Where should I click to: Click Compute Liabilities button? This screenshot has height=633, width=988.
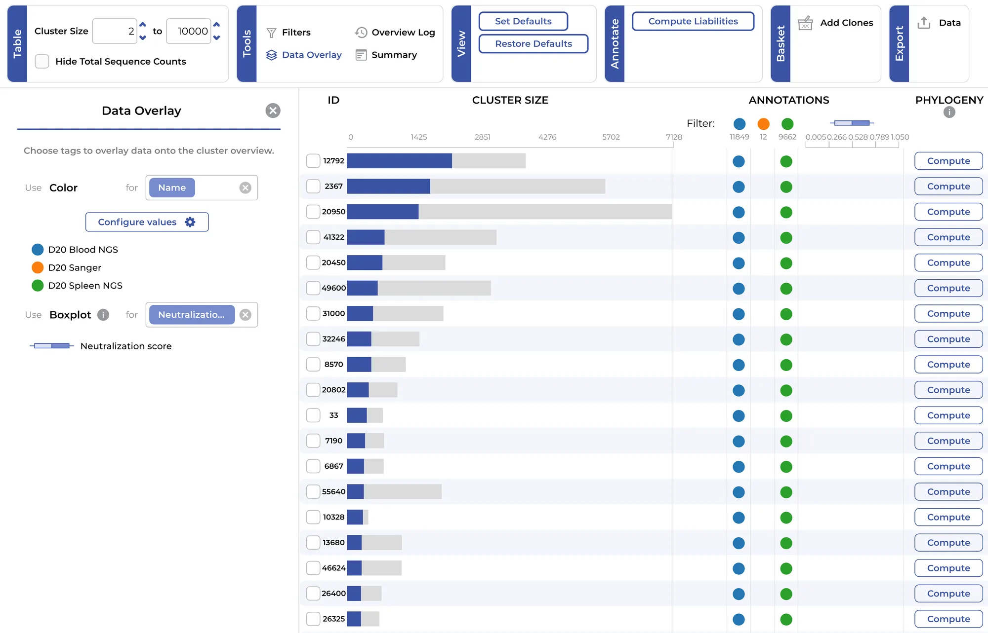[693, 21]
